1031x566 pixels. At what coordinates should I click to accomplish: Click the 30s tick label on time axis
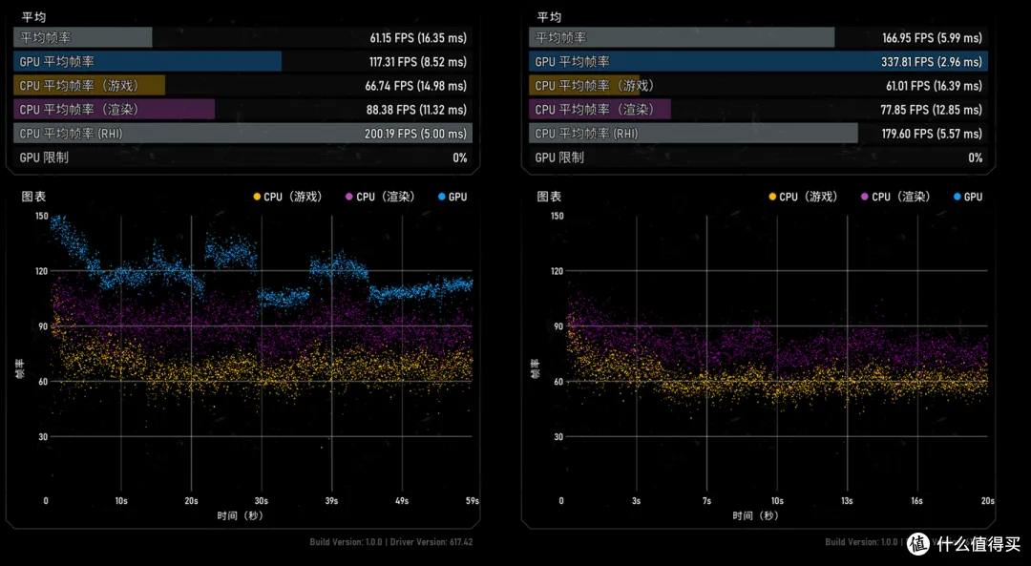pos(261,501)
